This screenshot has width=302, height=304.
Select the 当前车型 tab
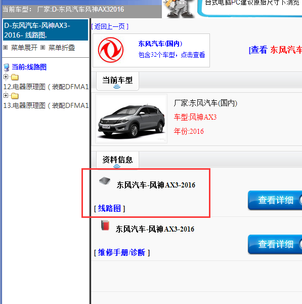(x=117, y=81)
